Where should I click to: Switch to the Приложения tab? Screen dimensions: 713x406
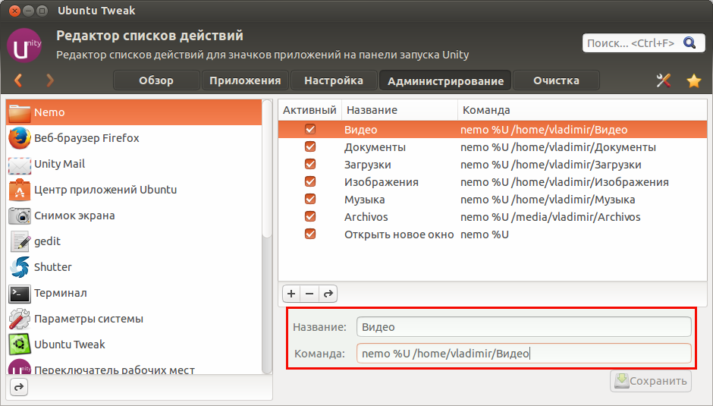(x=245, y=80)
